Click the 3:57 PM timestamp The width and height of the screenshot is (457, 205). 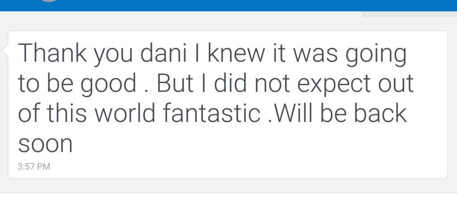pos(33,167)
